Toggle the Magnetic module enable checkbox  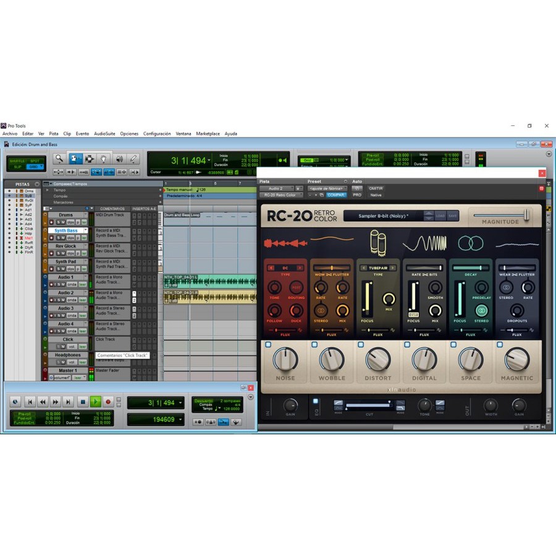click(500, 344)
